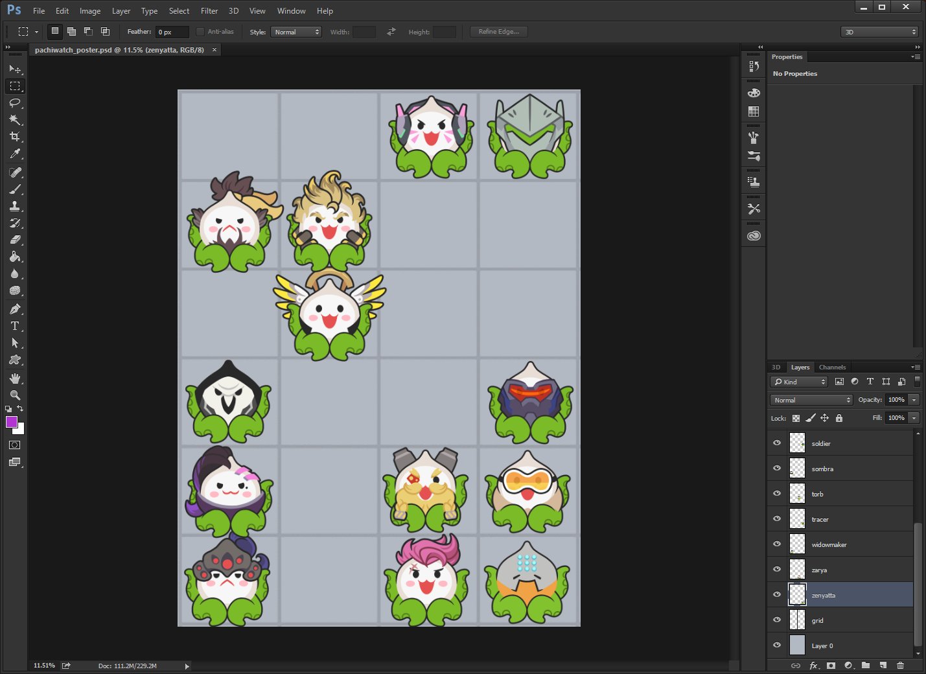Toggle visibility of the grid layer
Image resolution: width=926 pixels, height=674 pixels.
pos(777,620)
